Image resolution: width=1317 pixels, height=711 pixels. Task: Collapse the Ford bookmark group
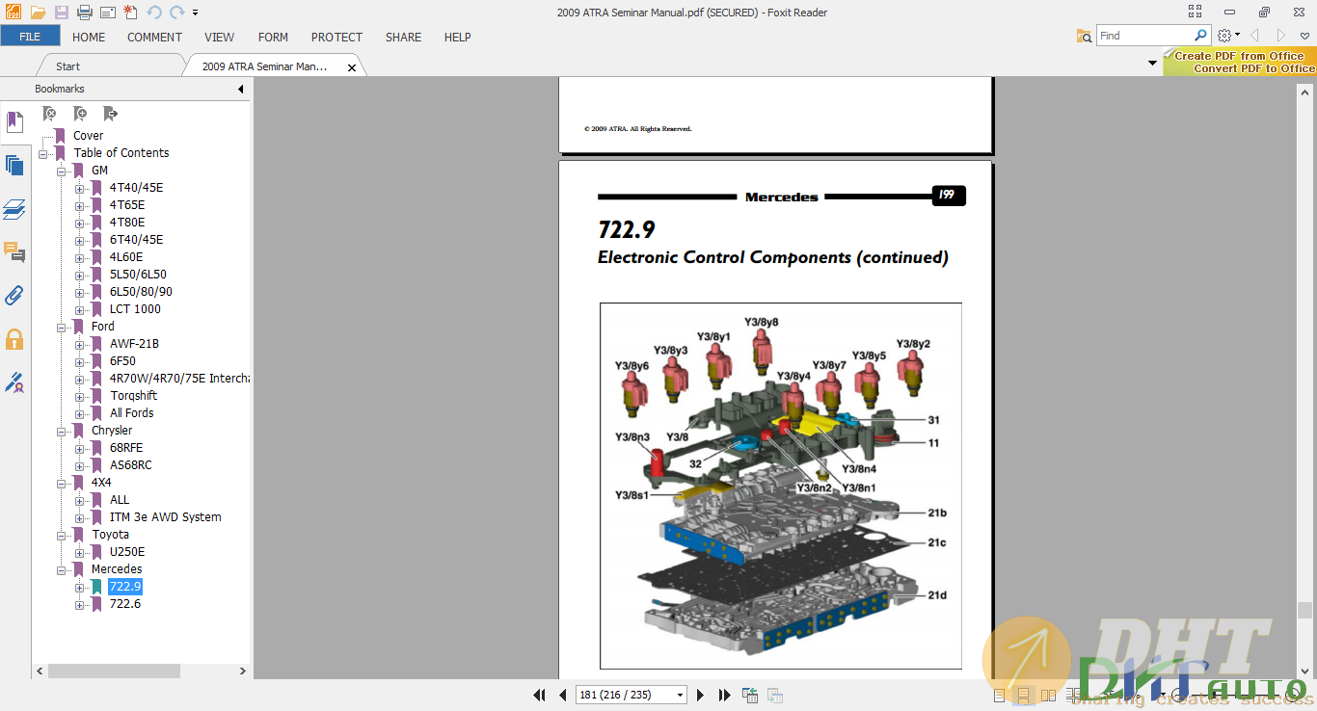pyautogui.click(x=62, y=327)
